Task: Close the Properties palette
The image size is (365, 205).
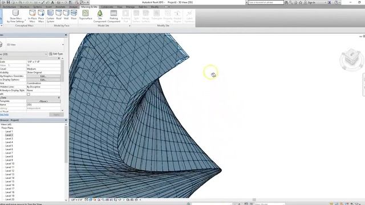Action: click(66, 35)
